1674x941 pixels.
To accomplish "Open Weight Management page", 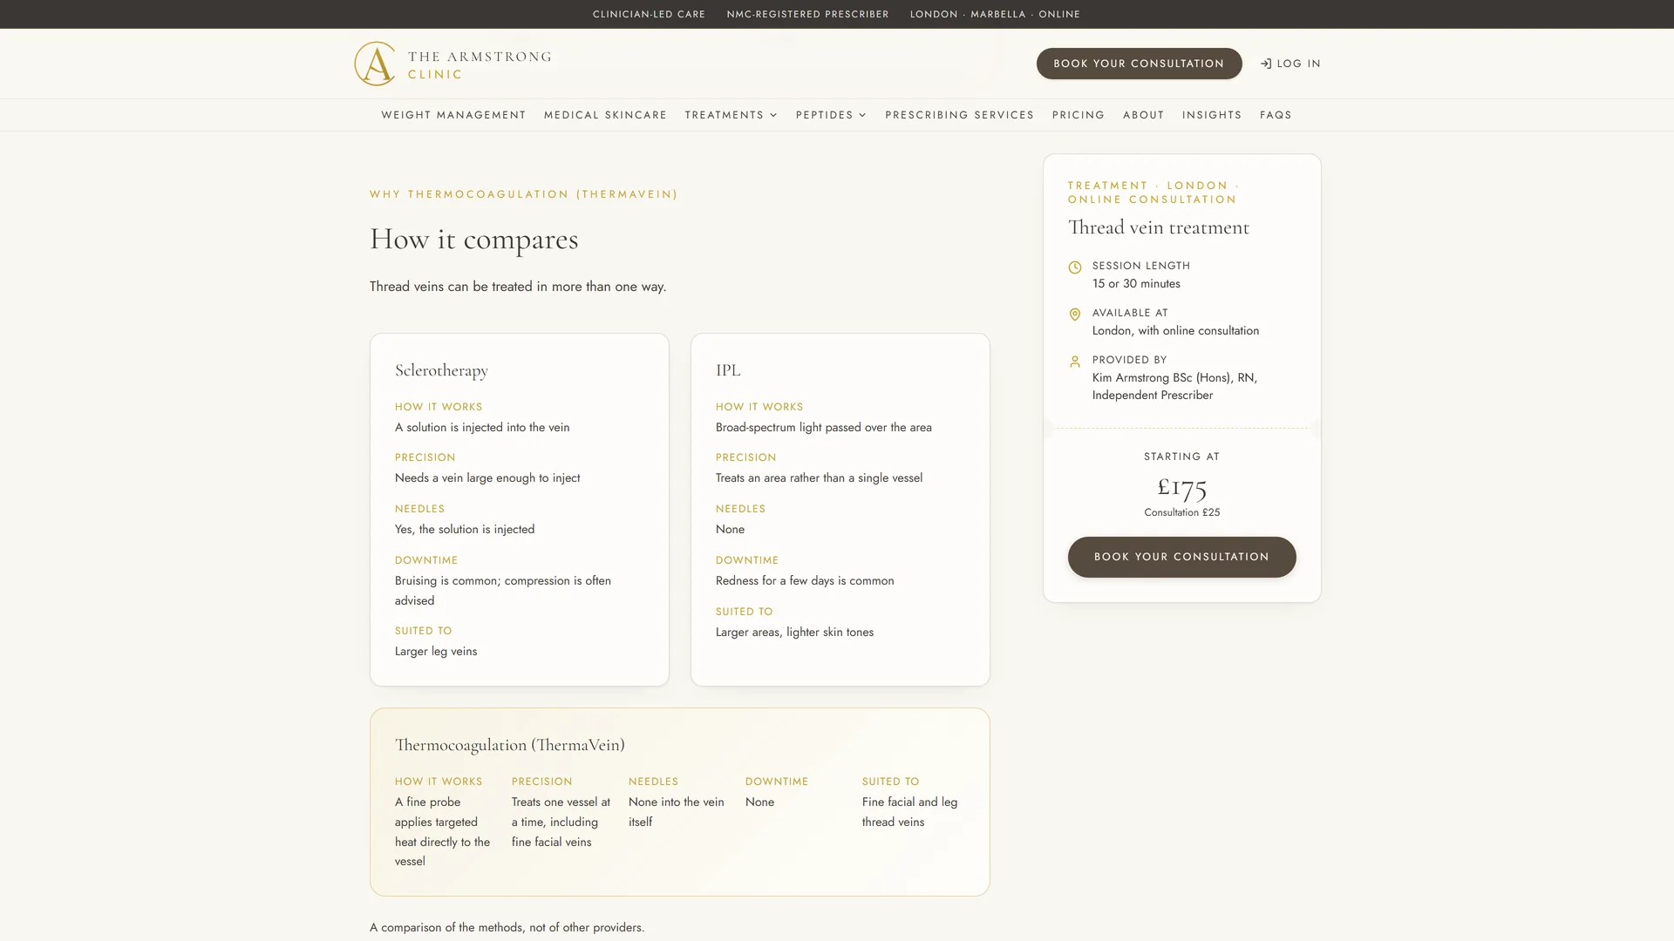I will pyautogui.click(x=453, y=115).
